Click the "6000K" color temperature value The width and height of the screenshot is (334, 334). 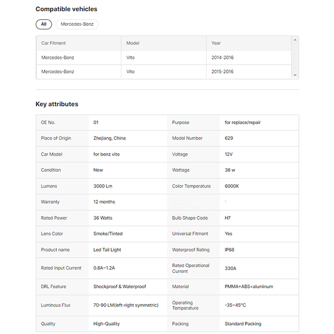coord(232,186)
